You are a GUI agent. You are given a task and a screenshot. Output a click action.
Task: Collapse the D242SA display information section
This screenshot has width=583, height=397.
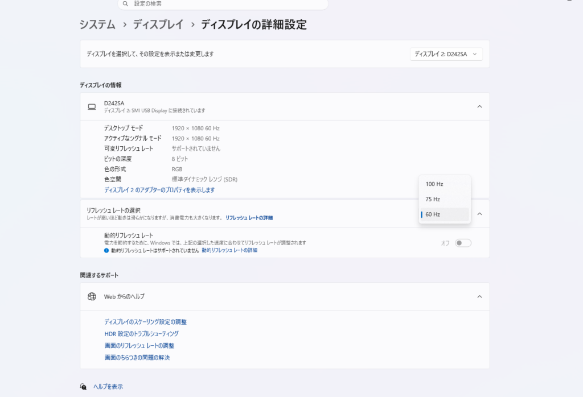point(479,106)
